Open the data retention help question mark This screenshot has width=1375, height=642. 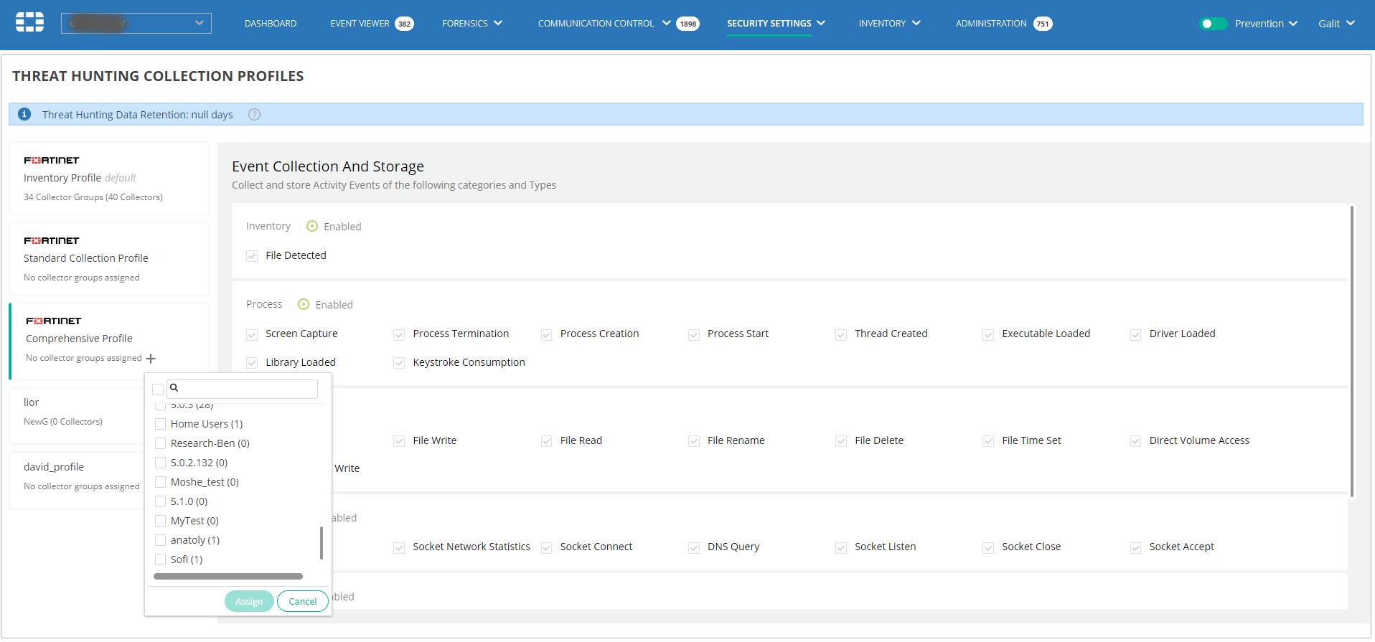pyautogui.click(x=254, y=115)
